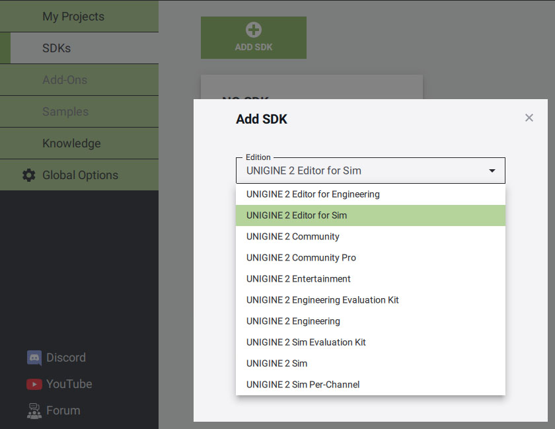
Task: Click the ADD SDK button
Action: point(254,38)
